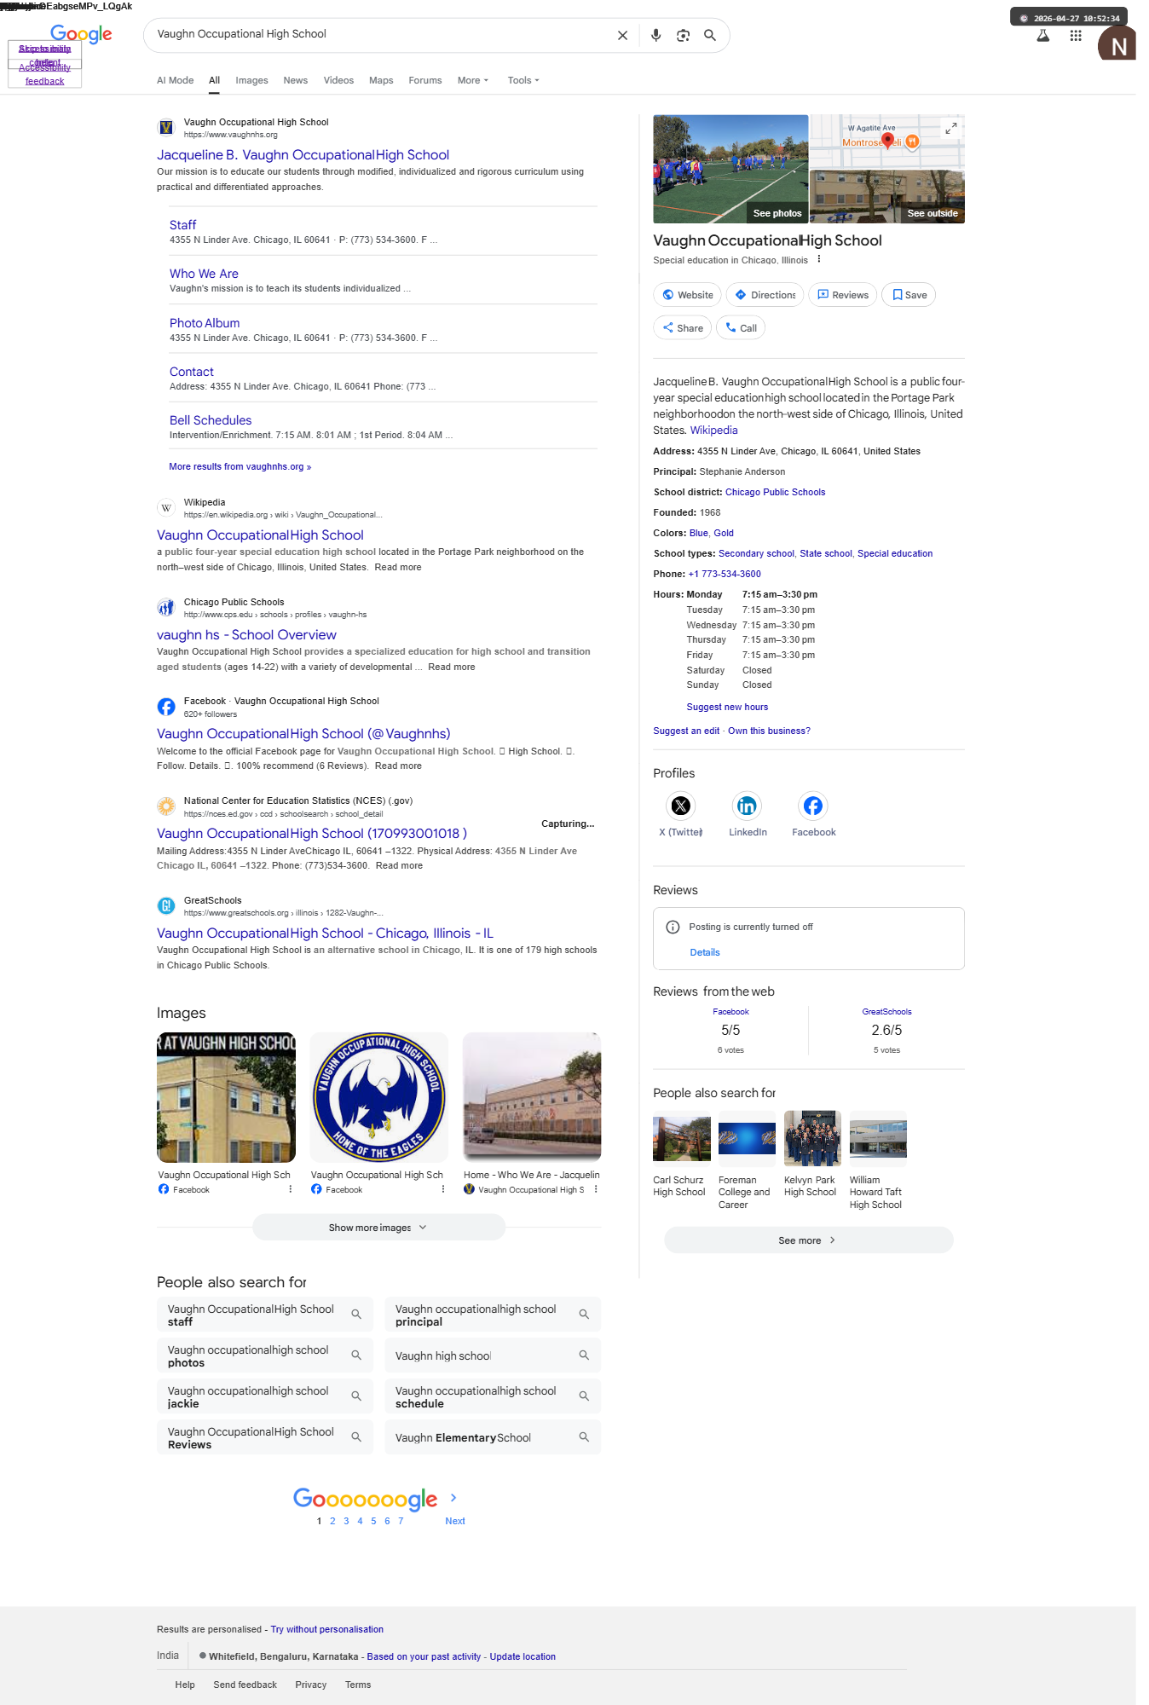Click Suggest new hours link
Viewport: 1149px width, 1705px height.
click(727, 708)
